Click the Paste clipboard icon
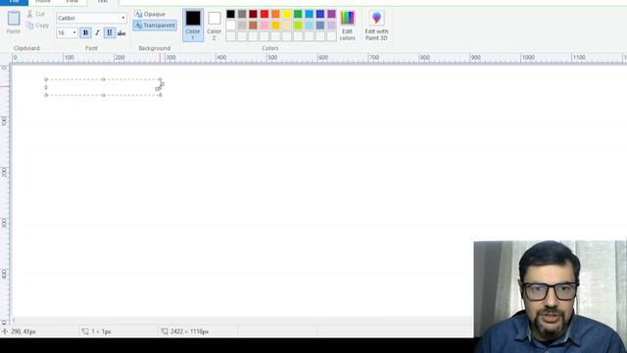 pos(13,18)
